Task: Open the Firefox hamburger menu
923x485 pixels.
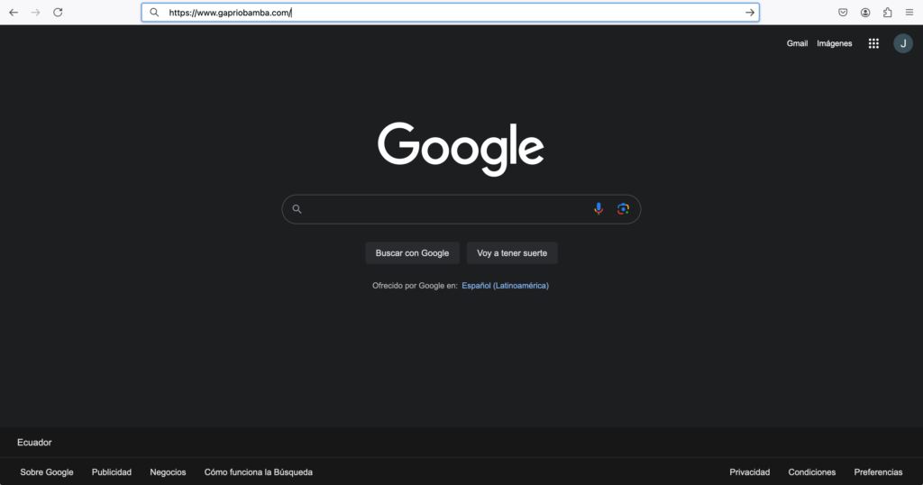Action: [909, 13]
